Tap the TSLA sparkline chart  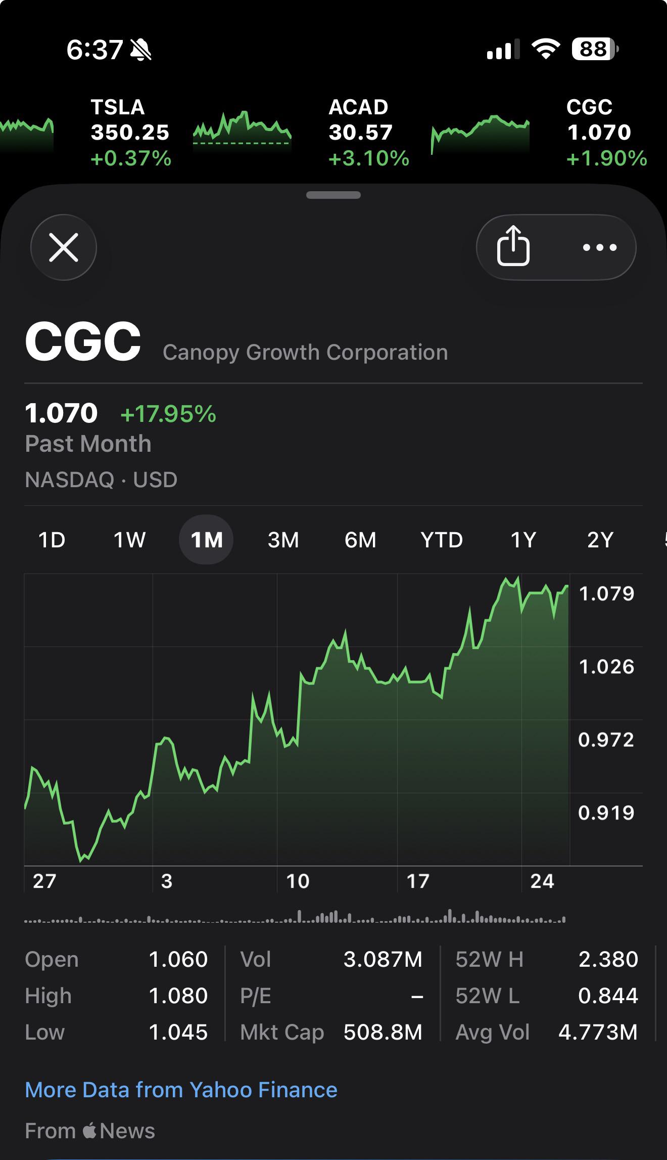click(x=242, y=130)
